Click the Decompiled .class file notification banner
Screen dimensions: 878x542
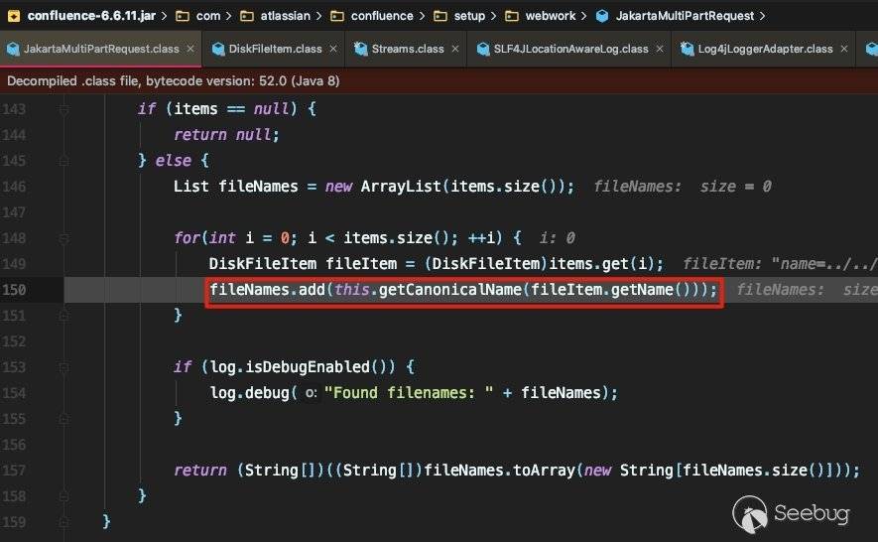pyautogui.click(x=439, y=80)
